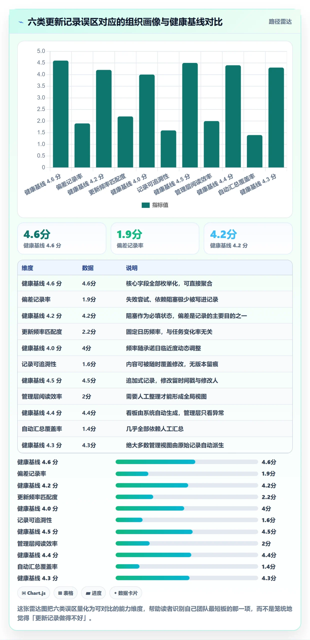Click the table cell 内容可被随时覆盖修改，无版本留痕

[172, 364]
